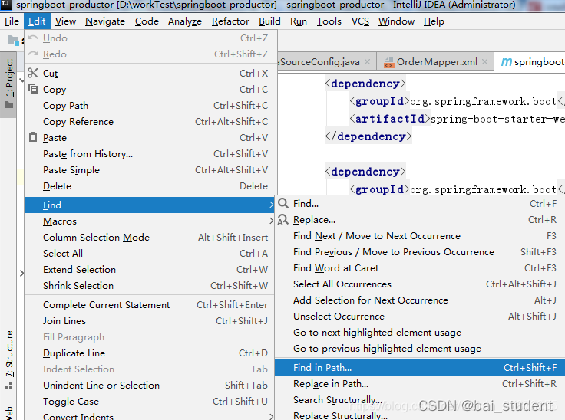The width and height of the screenshot is (565, 420).
Task: Open the Refactor menu
Action: pos(230,21)
